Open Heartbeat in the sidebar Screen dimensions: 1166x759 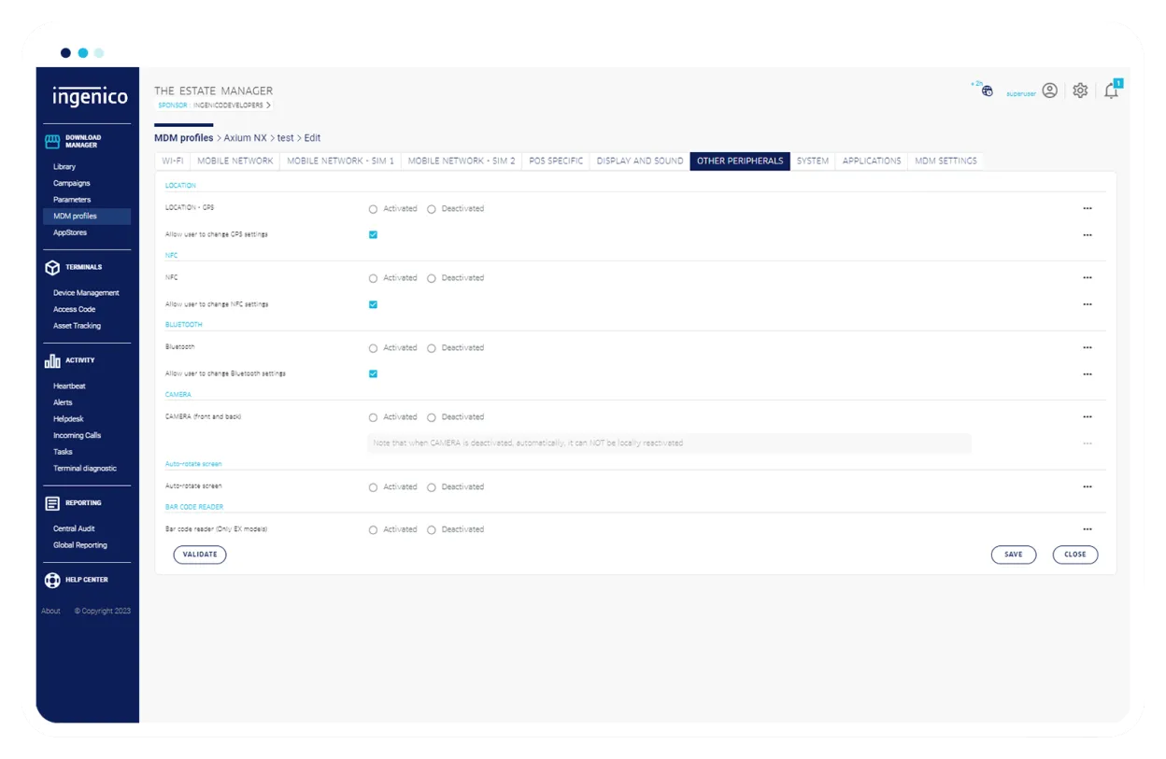pyautogui.click(x=69, y=387)
